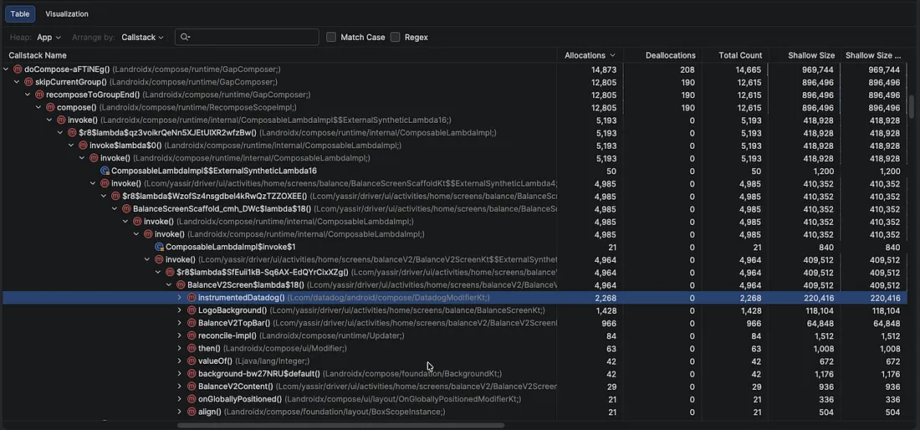Screen dimensions: 920x430
Task: Click the class icon of ComposableLambdaImpl$$ExternalSyntheticLambda16
Action: click(x=105, y=171)
